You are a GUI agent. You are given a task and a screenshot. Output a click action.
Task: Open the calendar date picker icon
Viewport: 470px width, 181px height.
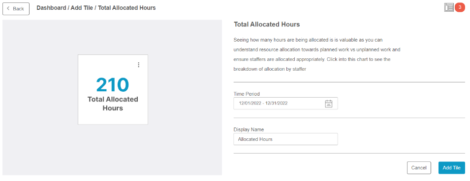(x=329, y=103)
